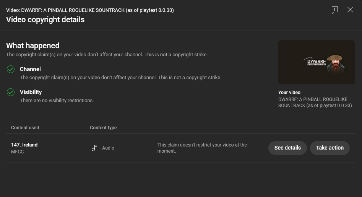This screenshot has width=362, height=197.
Task: Click the Take action button
Action: click(330, 148)
